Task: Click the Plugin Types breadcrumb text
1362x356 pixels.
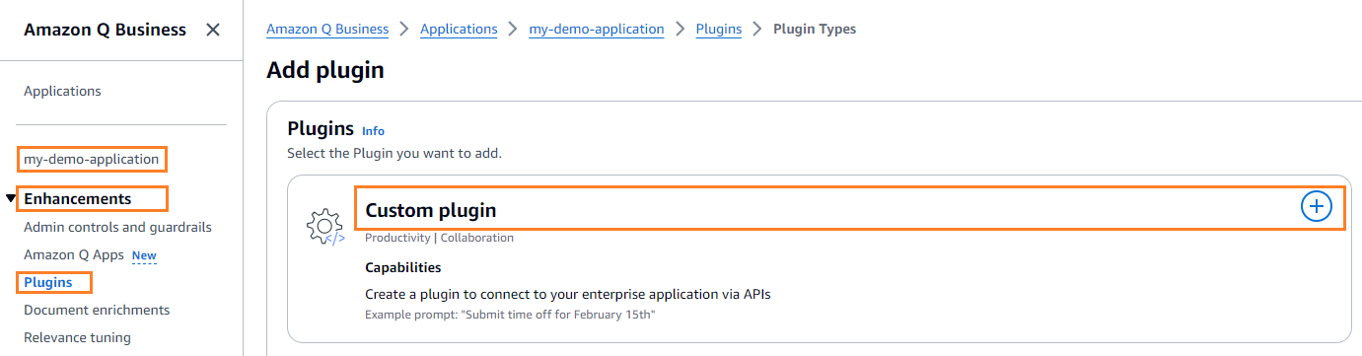Action: 815,29
